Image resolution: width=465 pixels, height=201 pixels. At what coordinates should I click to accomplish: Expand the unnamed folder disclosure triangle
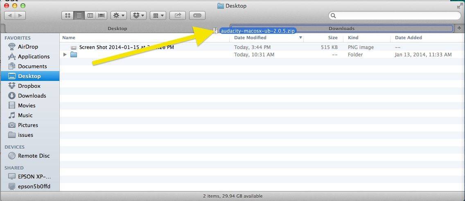[x=65, y=54]
